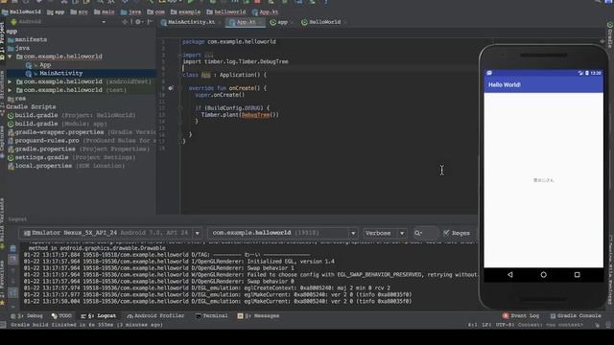Click the 'Gradle build finished' status message
Screen dimensions: 614x345
[x=87, y=325]
